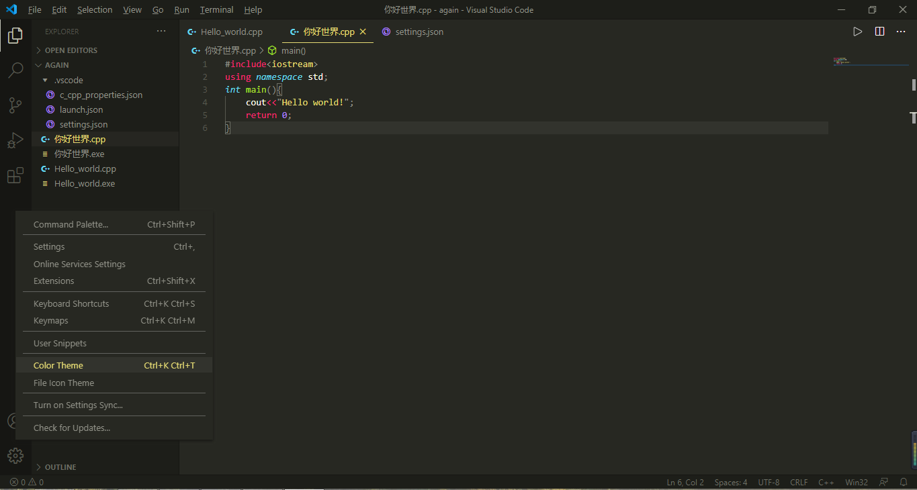Place cursor on the return 0; line
Image resolution: width=917 pixels, height=490 pixels.
pyautogui.click(x=526, y=115)
